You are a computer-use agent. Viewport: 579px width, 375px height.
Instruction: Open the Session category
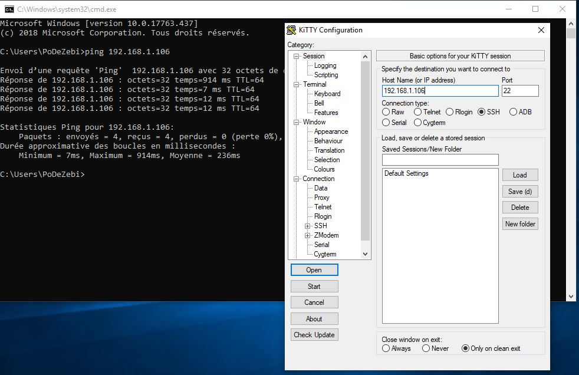314,56
